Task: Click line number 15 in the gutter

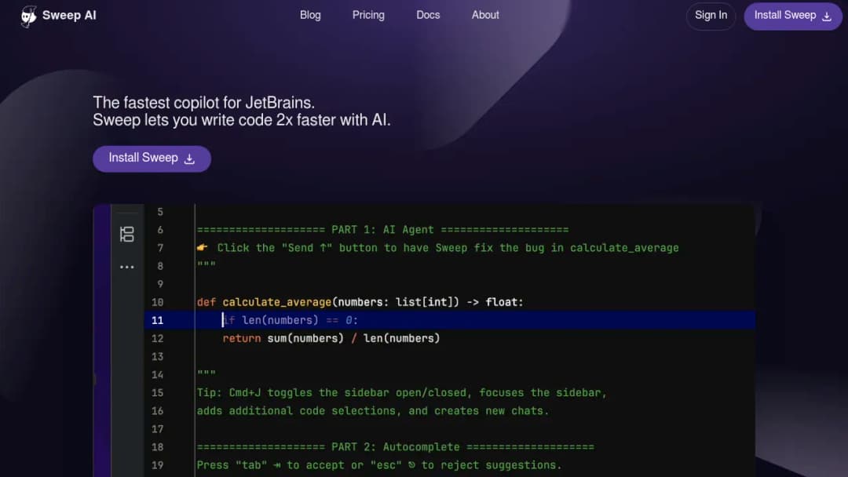Action: [157, 393]
